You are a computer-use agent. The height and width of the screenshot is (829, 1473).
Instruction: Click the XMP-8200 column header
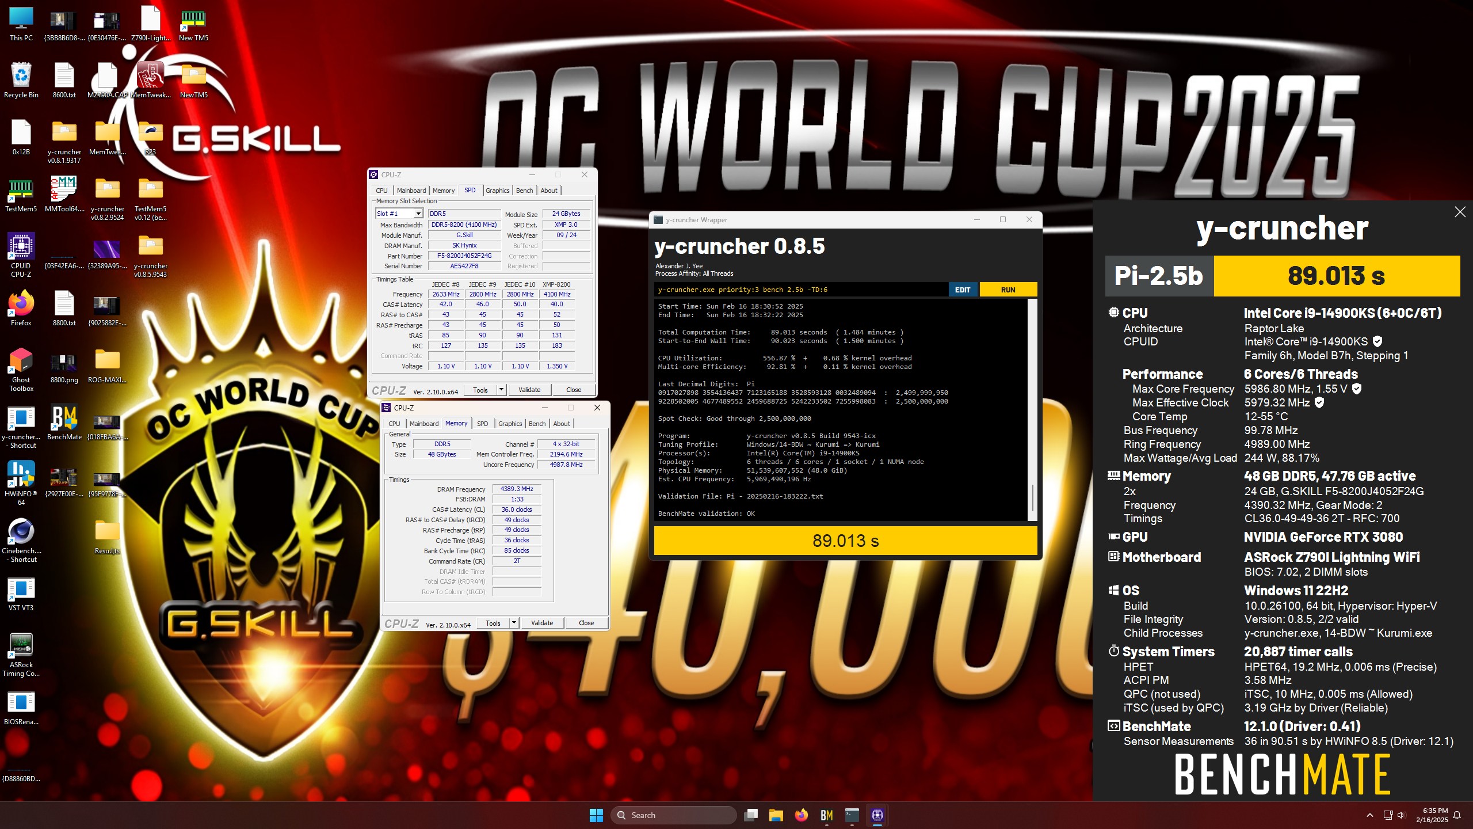[556, 284]
